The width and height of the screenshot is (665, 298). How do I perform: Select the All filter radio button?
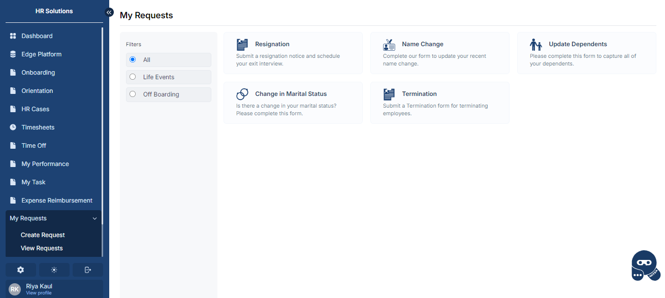pos(133,60)
